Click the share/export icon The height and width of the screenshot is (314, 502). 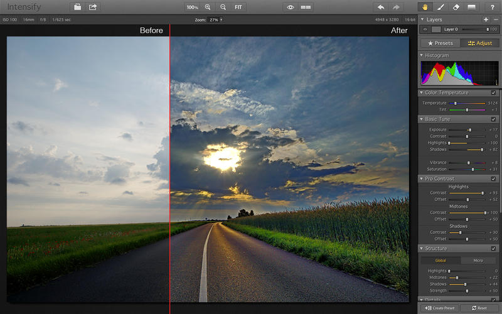tap(93, 7)
